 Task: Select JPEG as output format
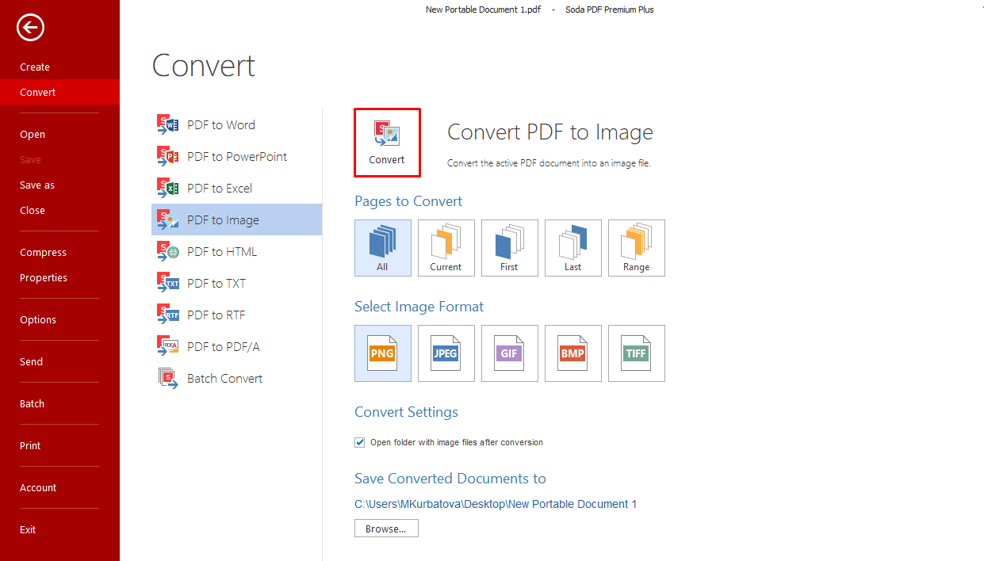pos(446,353)
